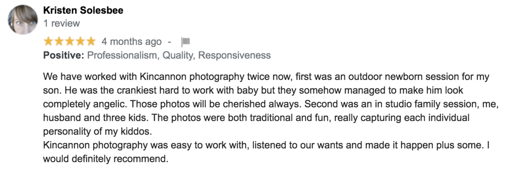Select the fourth gold star of the rating
This screenshot has height=172, width=509.
point(80,41)
